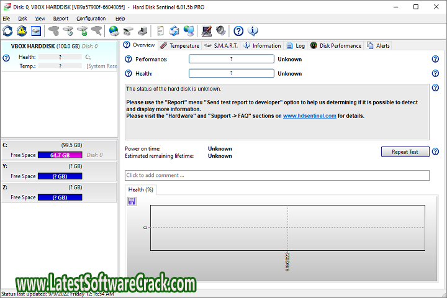Click the 'Click to add comment' field
The height and width of the screenshot is (298, 447).
[277, 175]
